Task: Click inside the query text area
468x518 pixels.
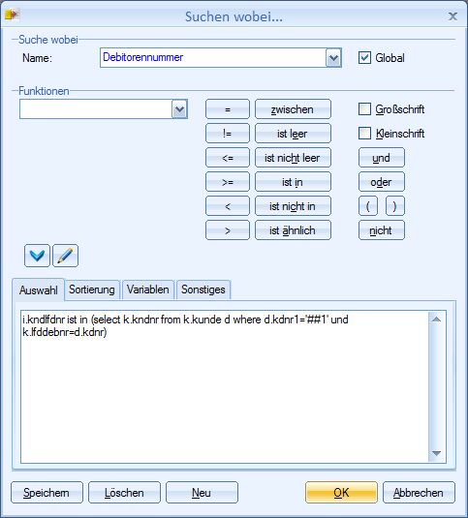Action: click(x=225, y=386)
